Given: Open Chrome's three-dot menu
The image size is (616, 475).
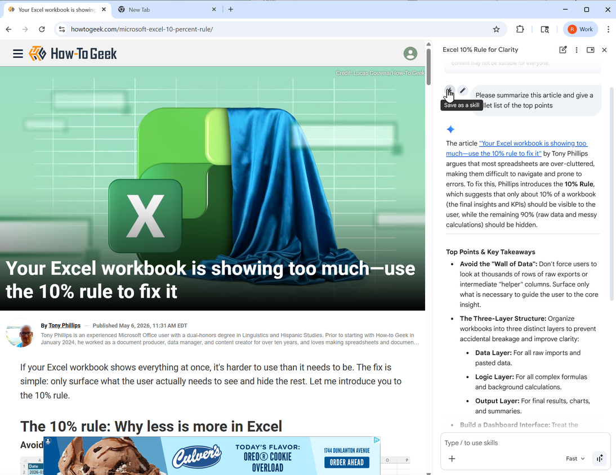Looking at the screenshot, I should [608, 29].
